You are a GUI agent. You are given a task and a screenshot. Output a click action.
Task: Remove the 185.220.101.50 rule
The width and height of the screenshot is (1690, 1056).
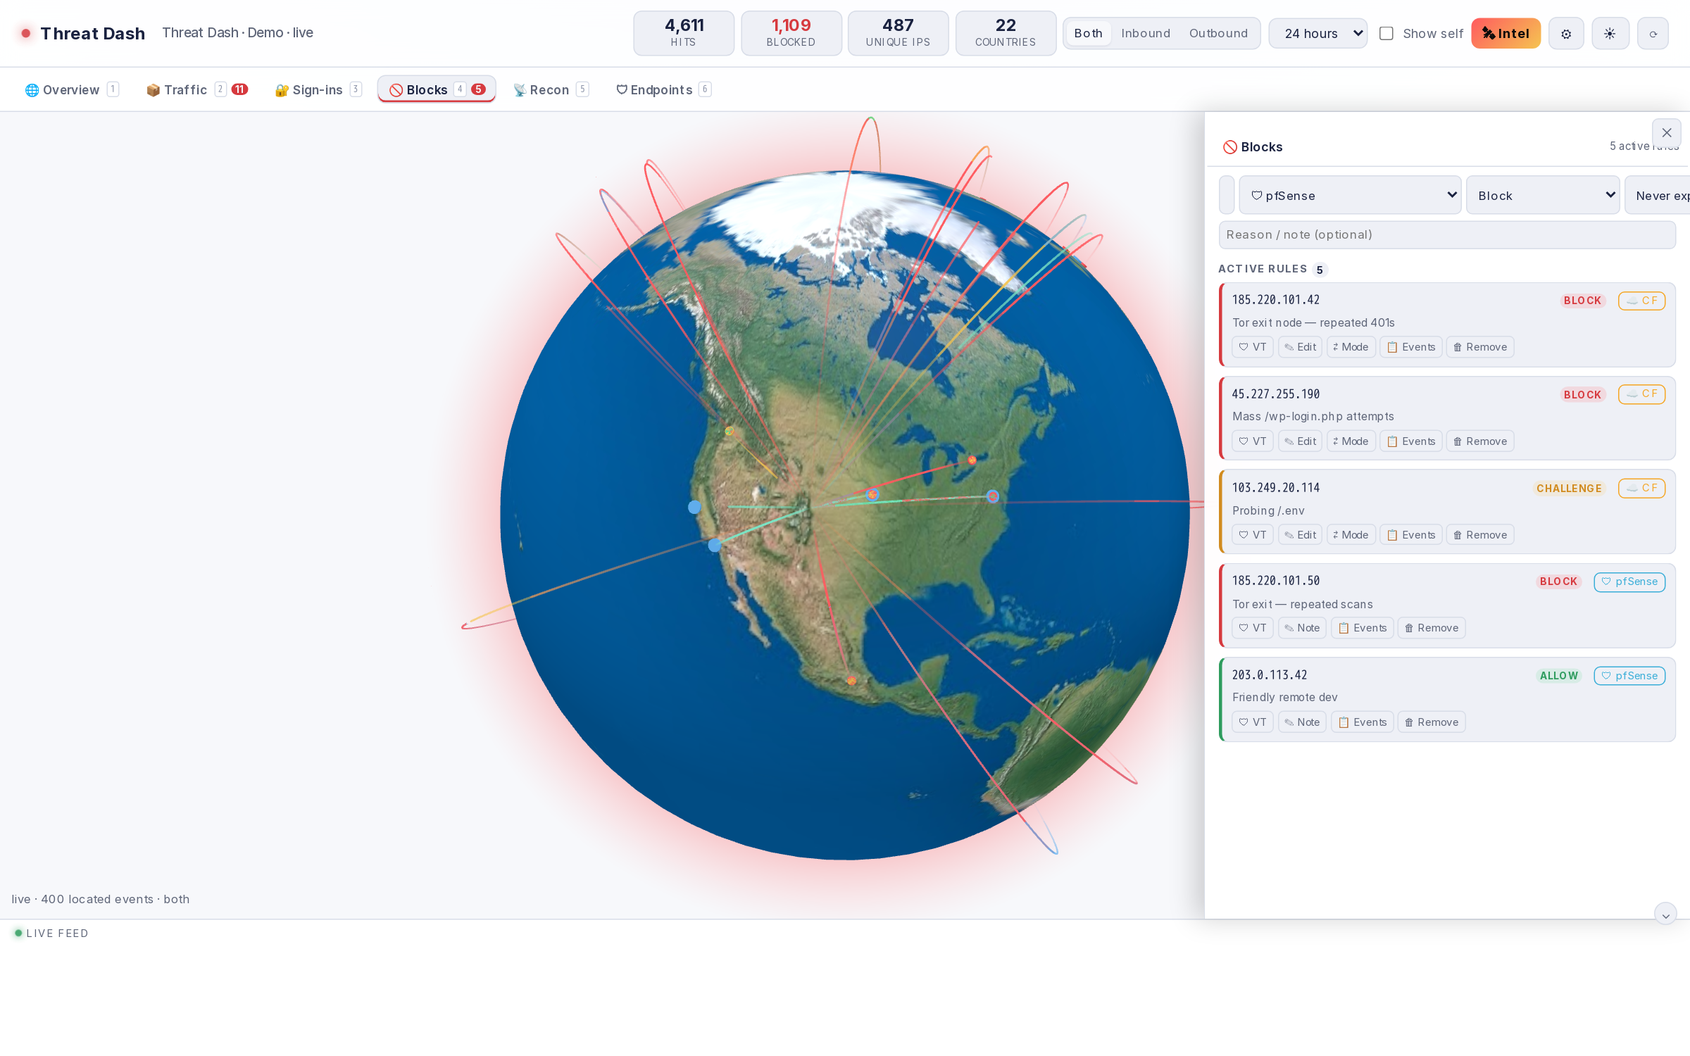[x=1431, y=628]
